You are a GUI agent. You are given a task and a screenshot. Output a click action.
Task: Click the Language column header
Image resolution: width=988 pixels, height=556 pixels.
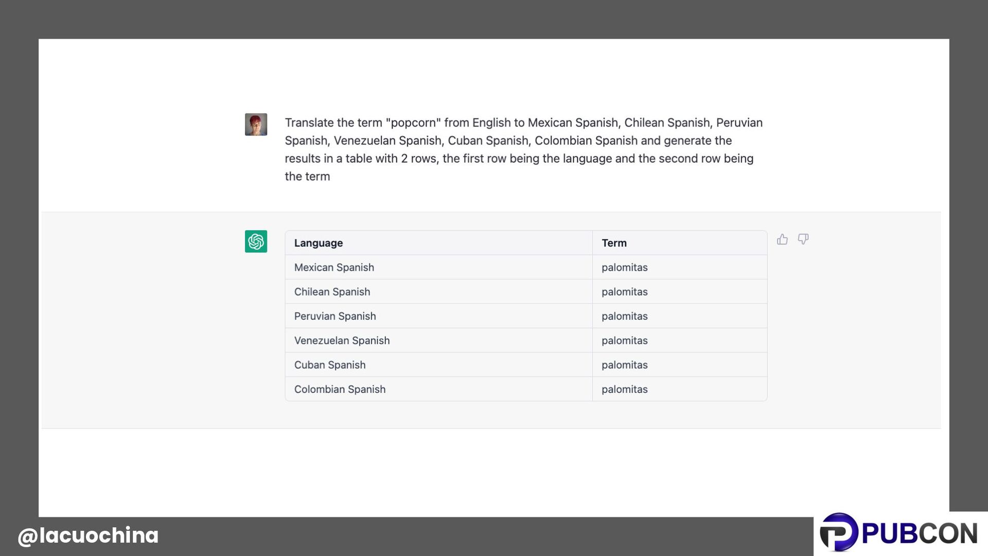tap(319, 243)
